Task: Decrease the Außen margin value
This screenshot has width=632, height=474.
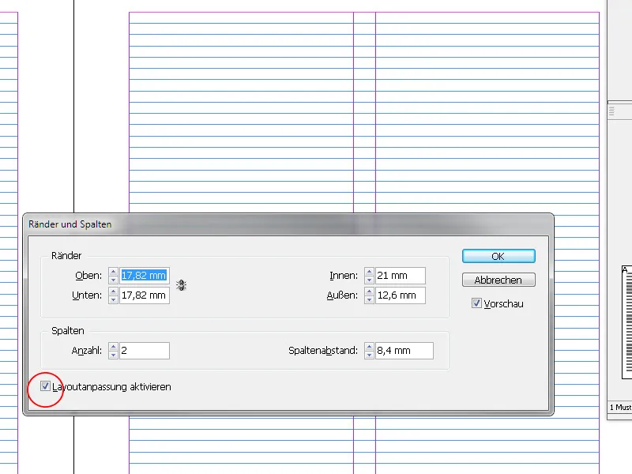Action: coord(368,299)
